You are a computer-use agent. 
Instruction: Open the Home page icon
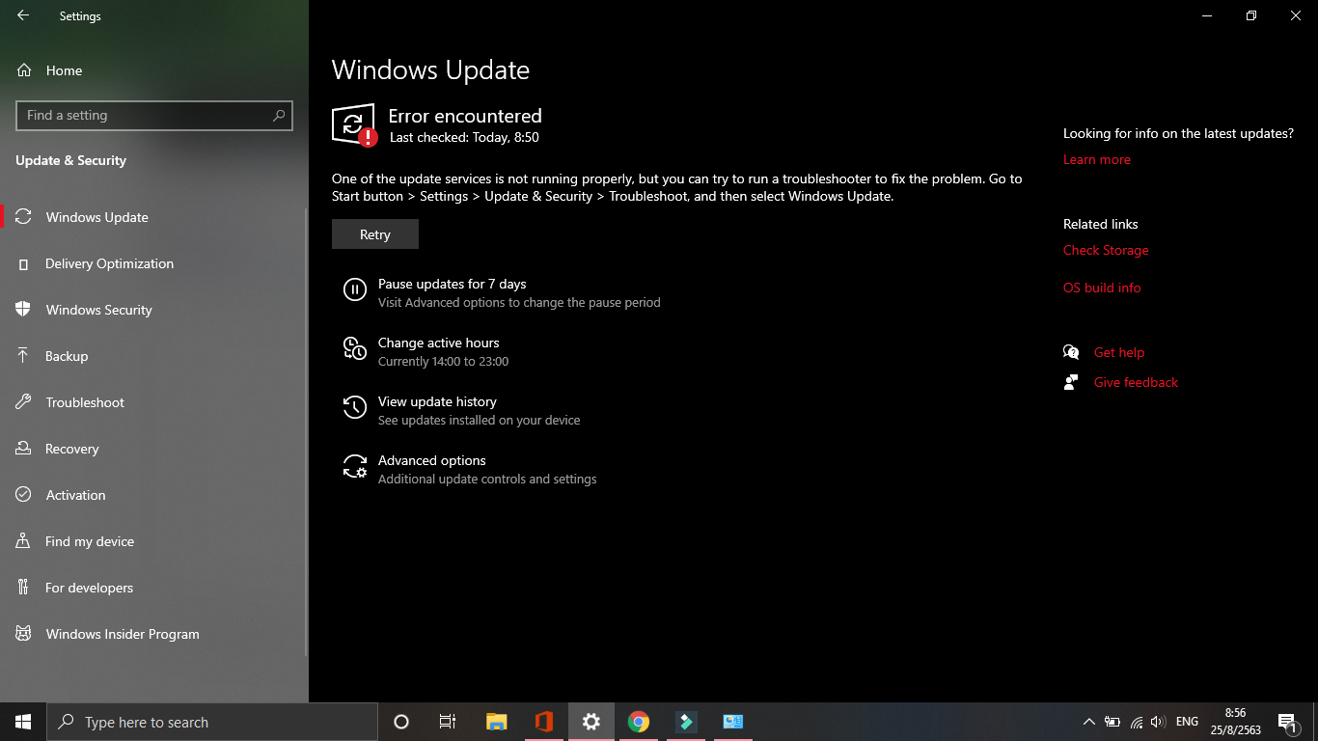coord(24,70)
